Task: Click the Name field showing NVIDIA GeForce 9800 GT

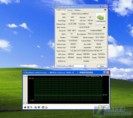Action: [x=81, y=14]
